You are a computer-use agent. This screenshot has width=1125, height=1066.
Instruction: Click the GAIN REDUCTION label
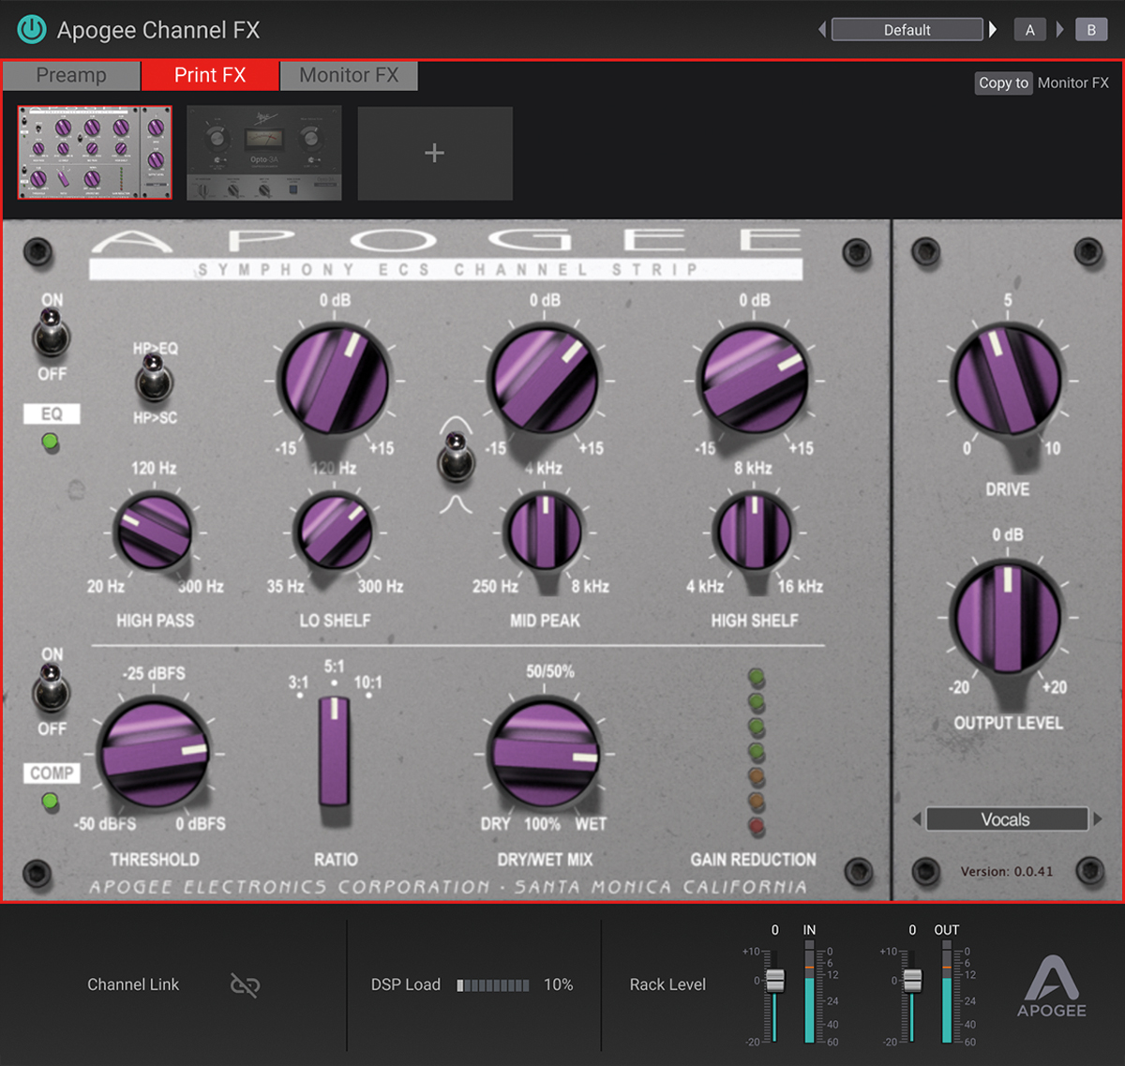pyautogui.click(x=753, y=859)
